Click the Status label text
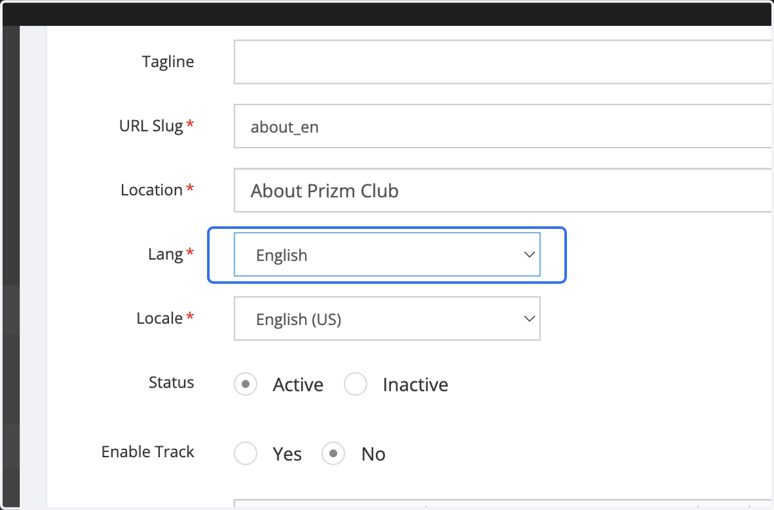The width and height of the screenshot is (774, 510). 171,382
